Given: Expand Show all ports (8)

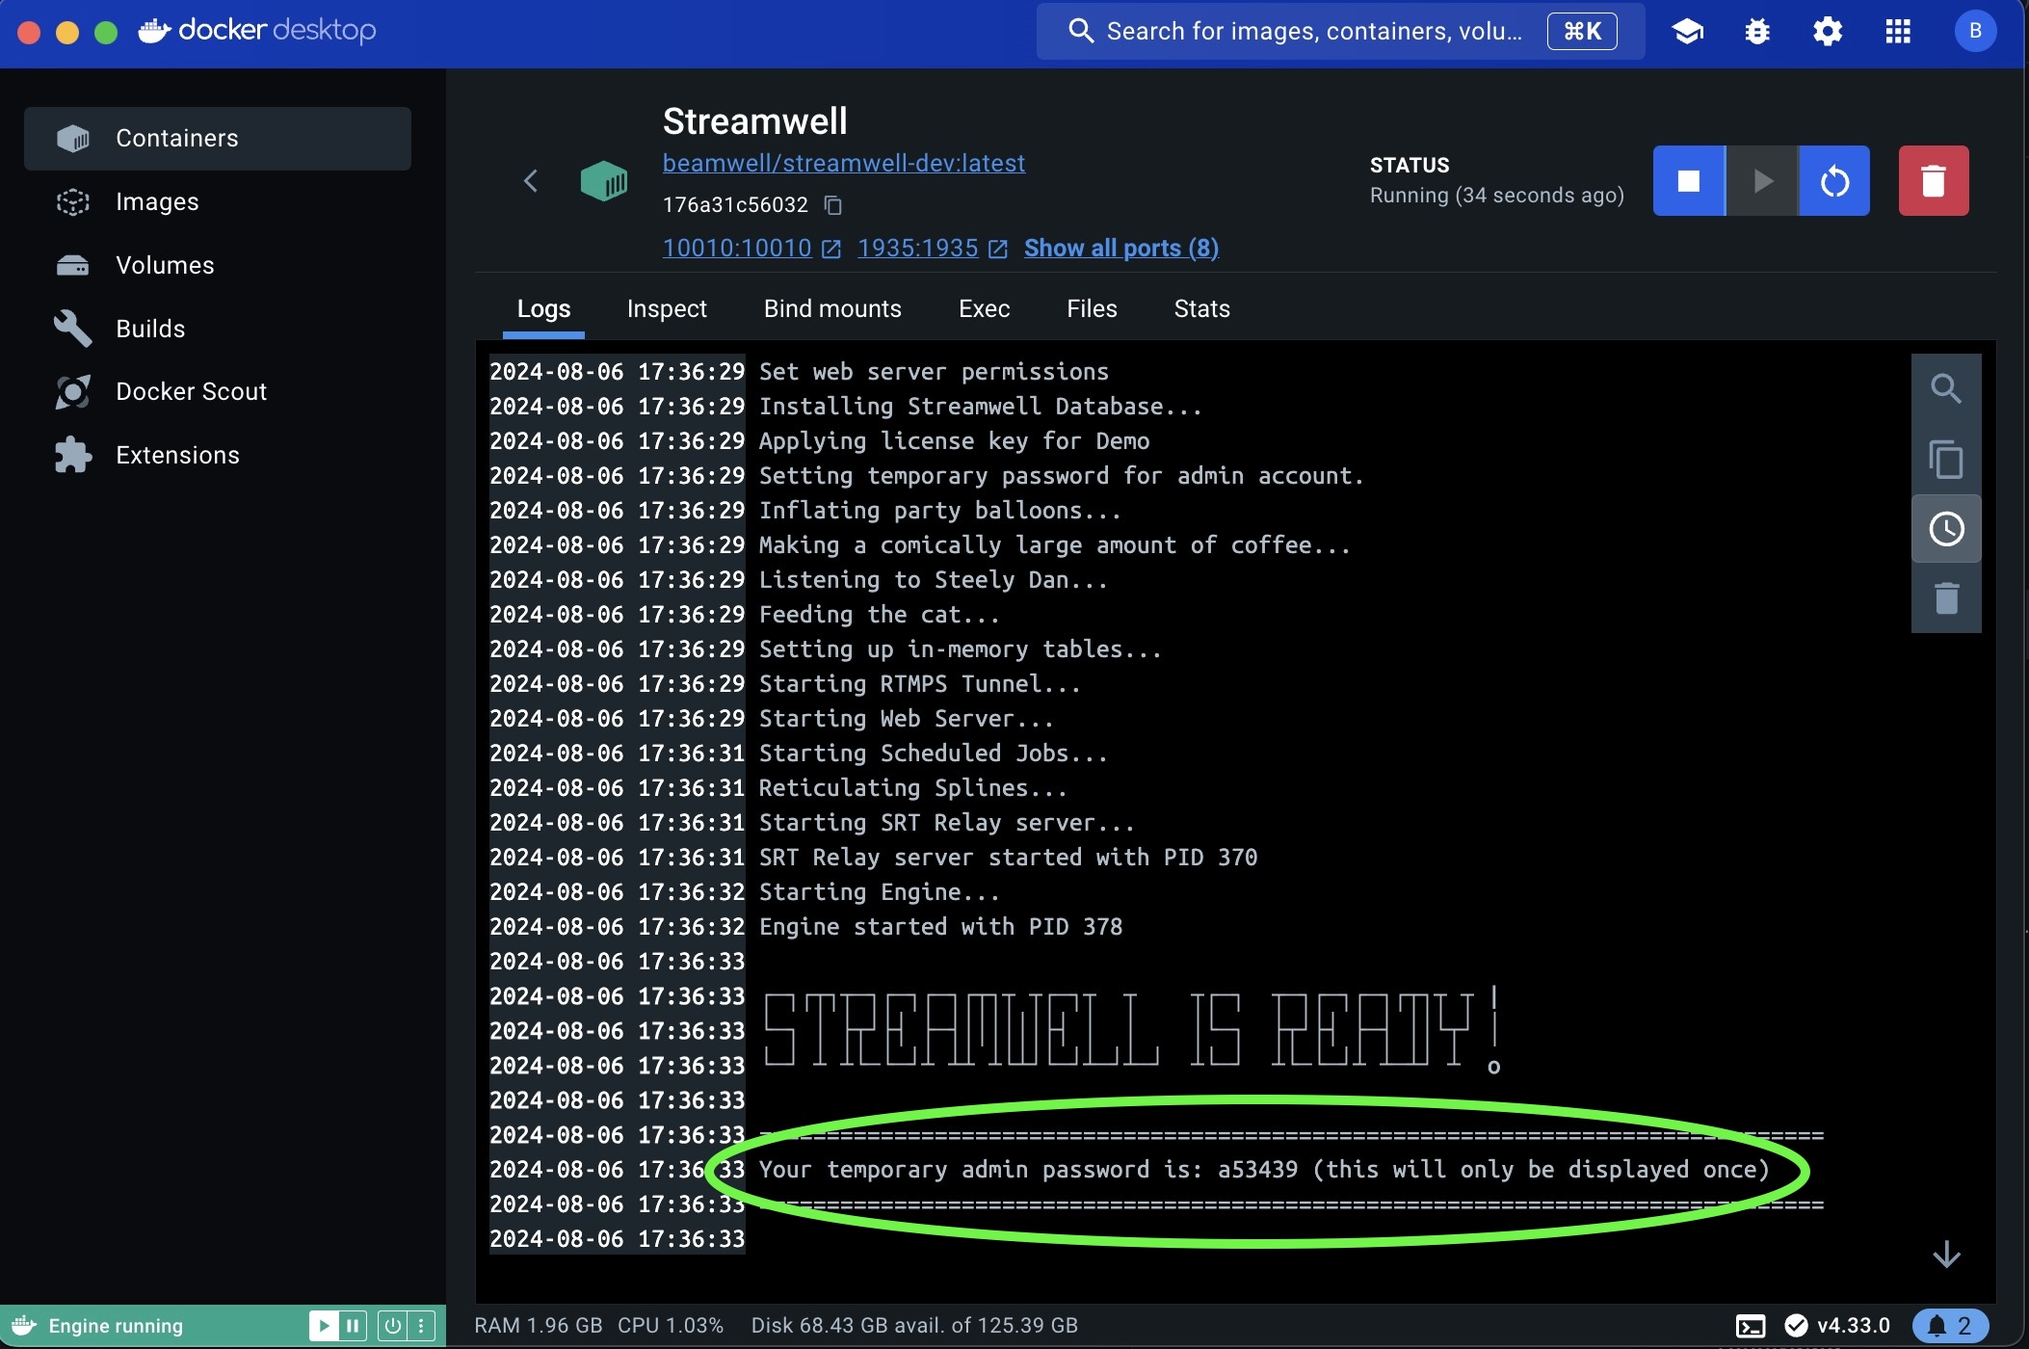Looking at the screenshot, I should click(1120, 249).
